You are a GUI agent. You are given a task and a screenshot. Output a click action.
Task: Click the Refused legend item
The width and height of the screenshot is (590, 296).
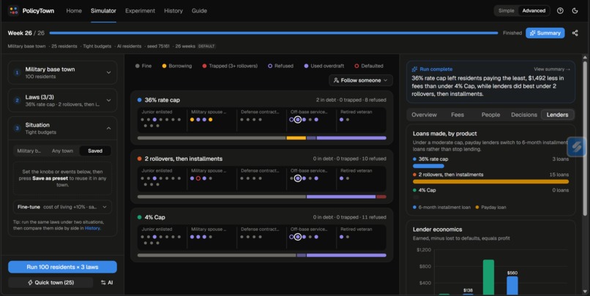pos(280,66)
